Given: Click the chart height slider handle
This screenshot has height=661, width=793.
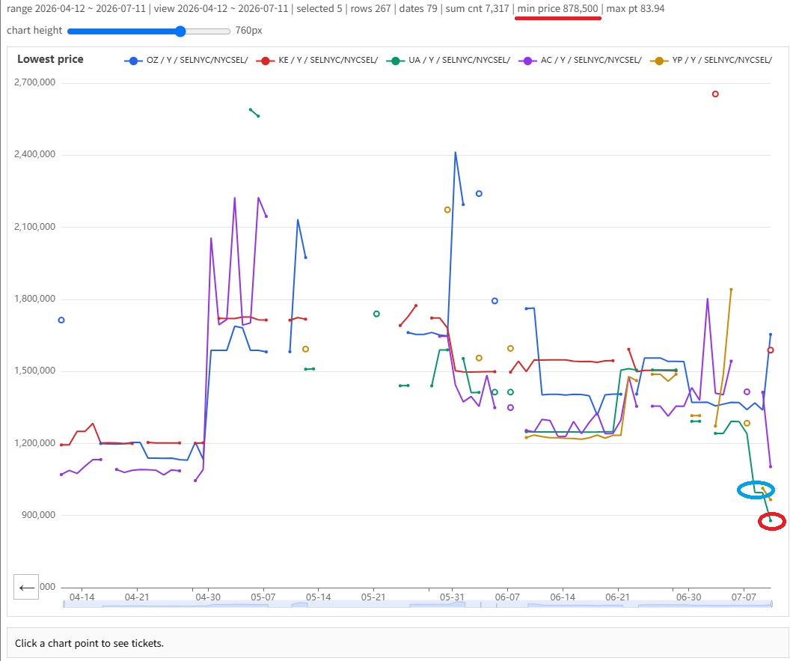Looking at the screenshot, I should (180, 31).
